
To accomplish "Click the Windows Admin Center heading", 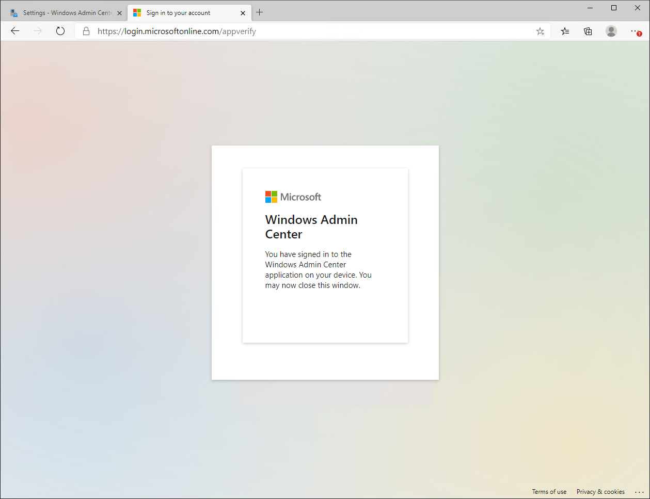I will 311,227.
